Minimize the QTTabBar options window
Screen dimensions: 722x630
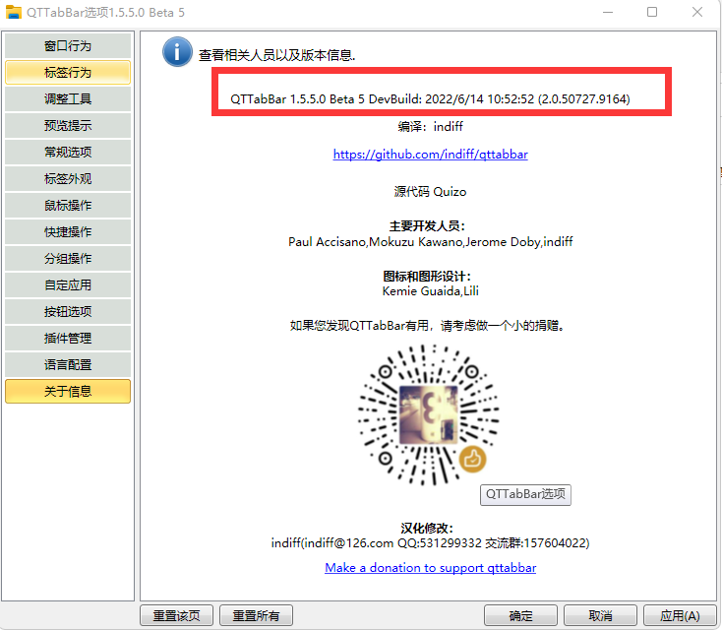[608, 12]
